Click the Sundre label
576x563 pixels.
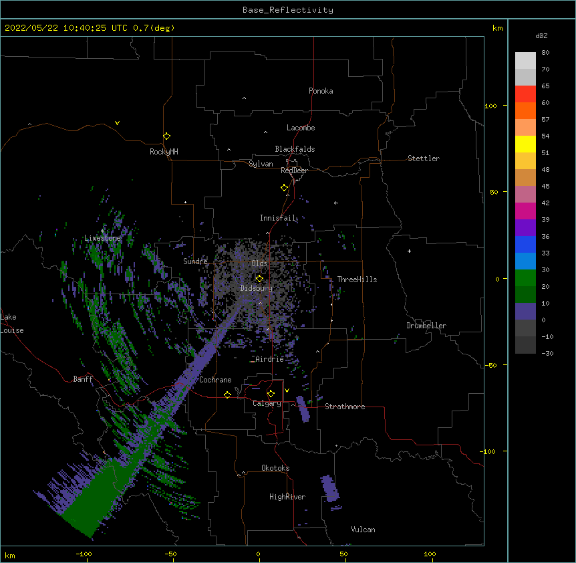click(195, 261)
